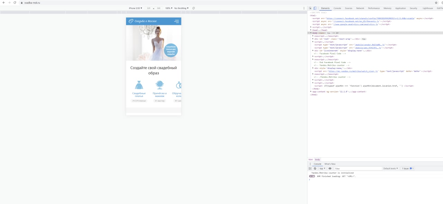Screen dimensions: 443x204
Task: Open the Memory tab
Action: click(x=387, y=8)
